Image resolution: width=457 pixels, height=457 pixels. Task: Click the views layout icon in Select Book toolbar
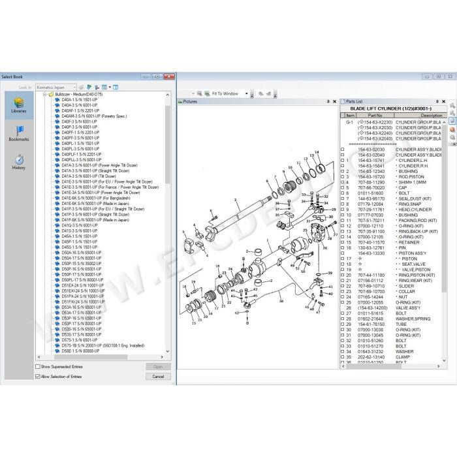(x=104, y=87)
